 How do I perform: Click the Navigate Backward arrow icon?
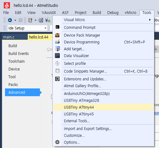(x=10, y=20)
